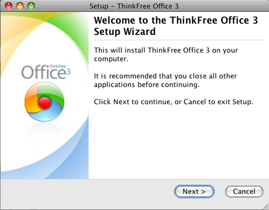Click the "Click Next to continue" instruction line
Viewport: 269px width, 210px height.
tap(173, 102)
